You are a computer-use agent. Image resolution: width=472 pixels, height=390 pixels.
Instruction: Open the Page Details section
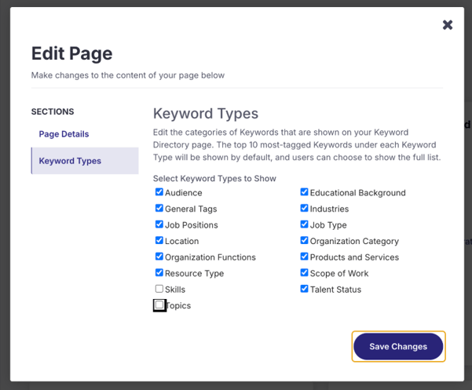click(64, 134)
